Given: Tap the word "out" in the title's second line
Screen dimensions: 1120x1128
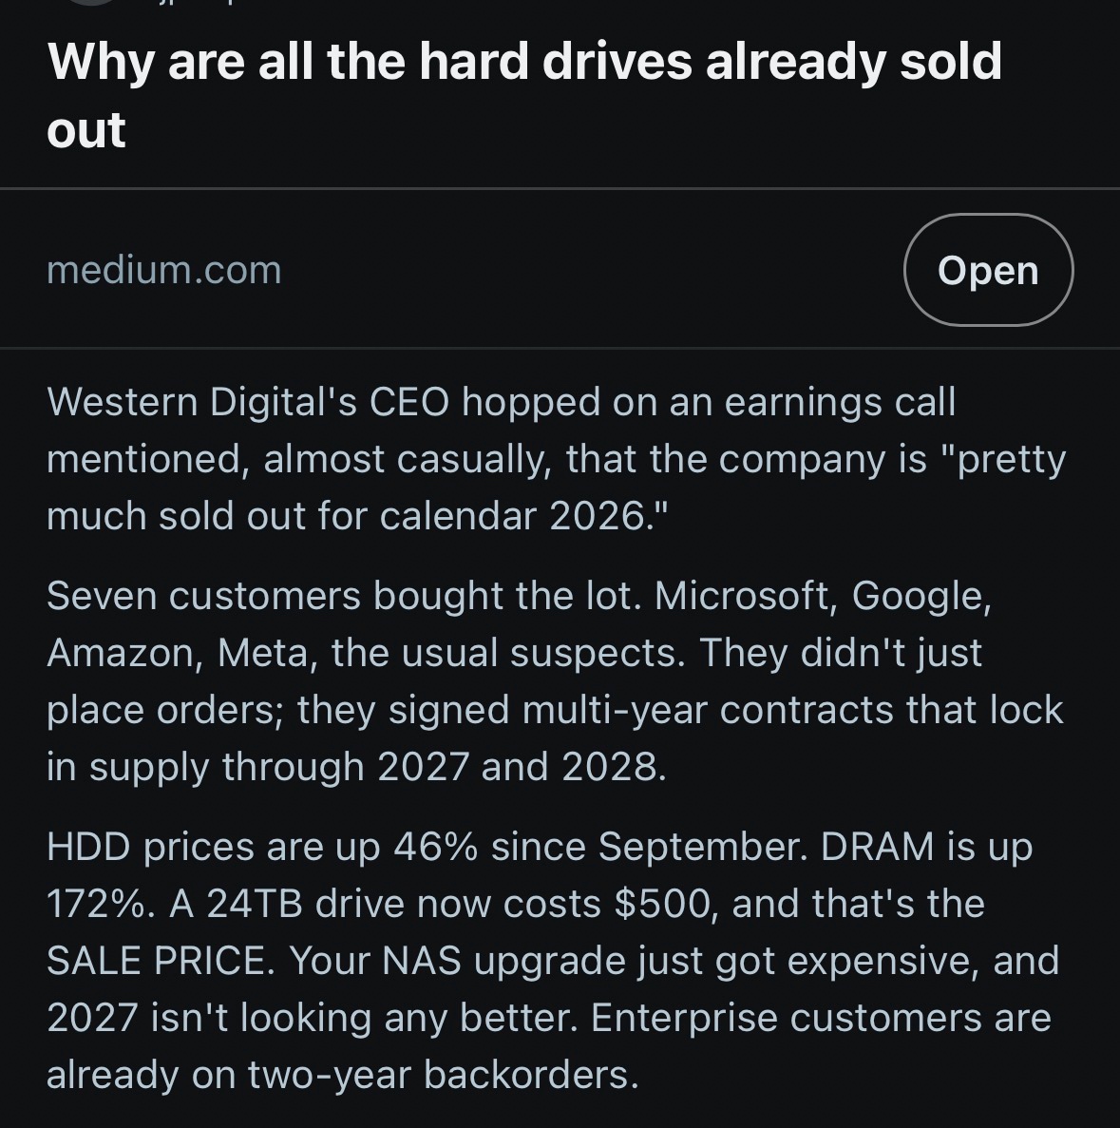Looking at the screenshot, I should [x=86, y=130].
